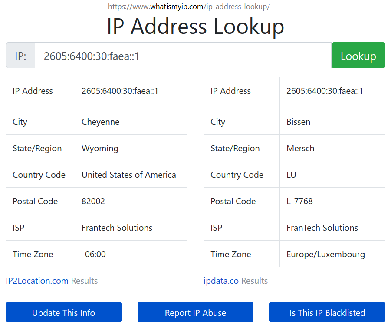
Task: Click the whatismyip.com URL at the top
Action: coord(195,7)
